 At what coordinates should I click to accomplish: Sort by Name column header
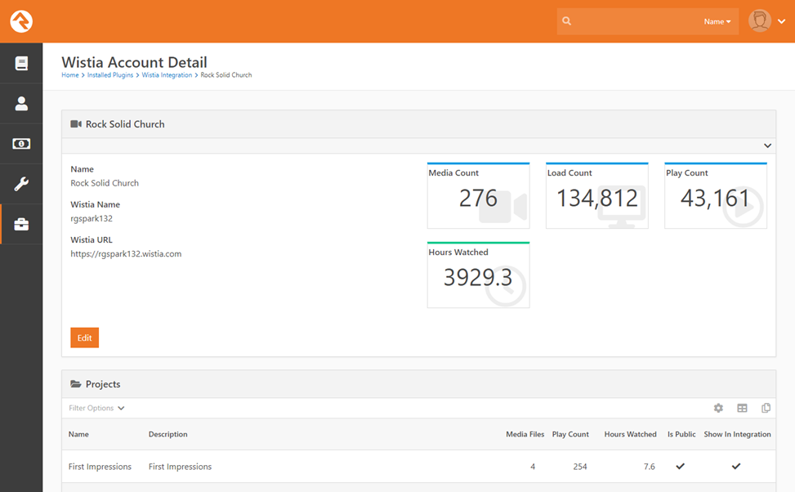[78, 434]
